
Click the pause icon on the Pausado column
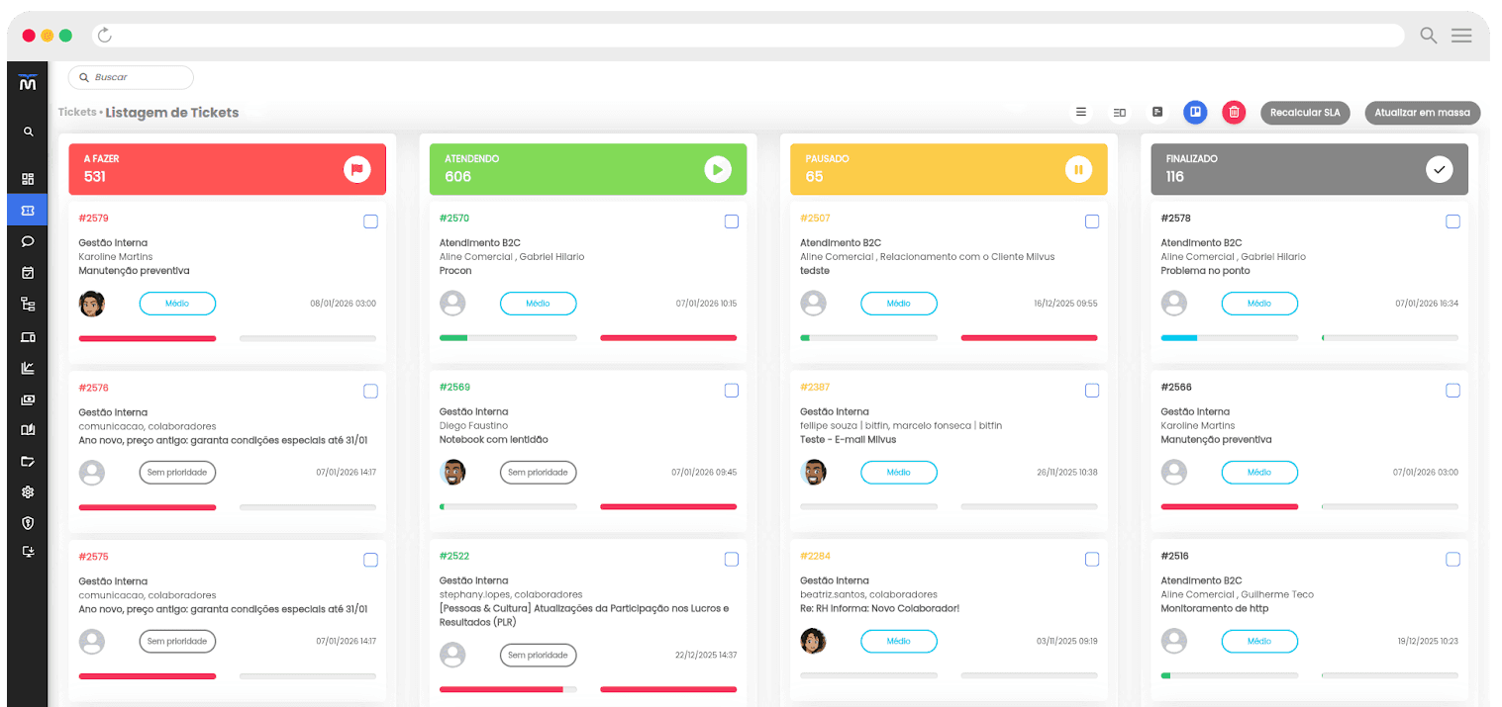[x=1078, y=170]
